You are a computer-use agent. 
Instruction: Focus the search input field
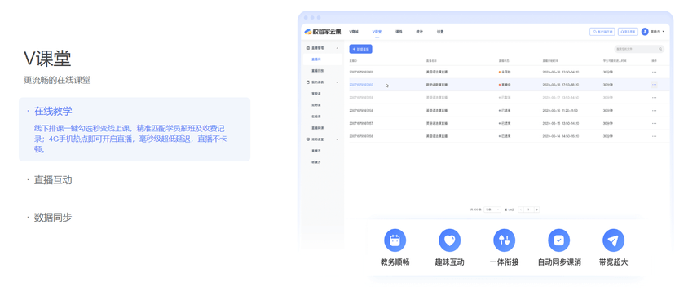[639, 49]
